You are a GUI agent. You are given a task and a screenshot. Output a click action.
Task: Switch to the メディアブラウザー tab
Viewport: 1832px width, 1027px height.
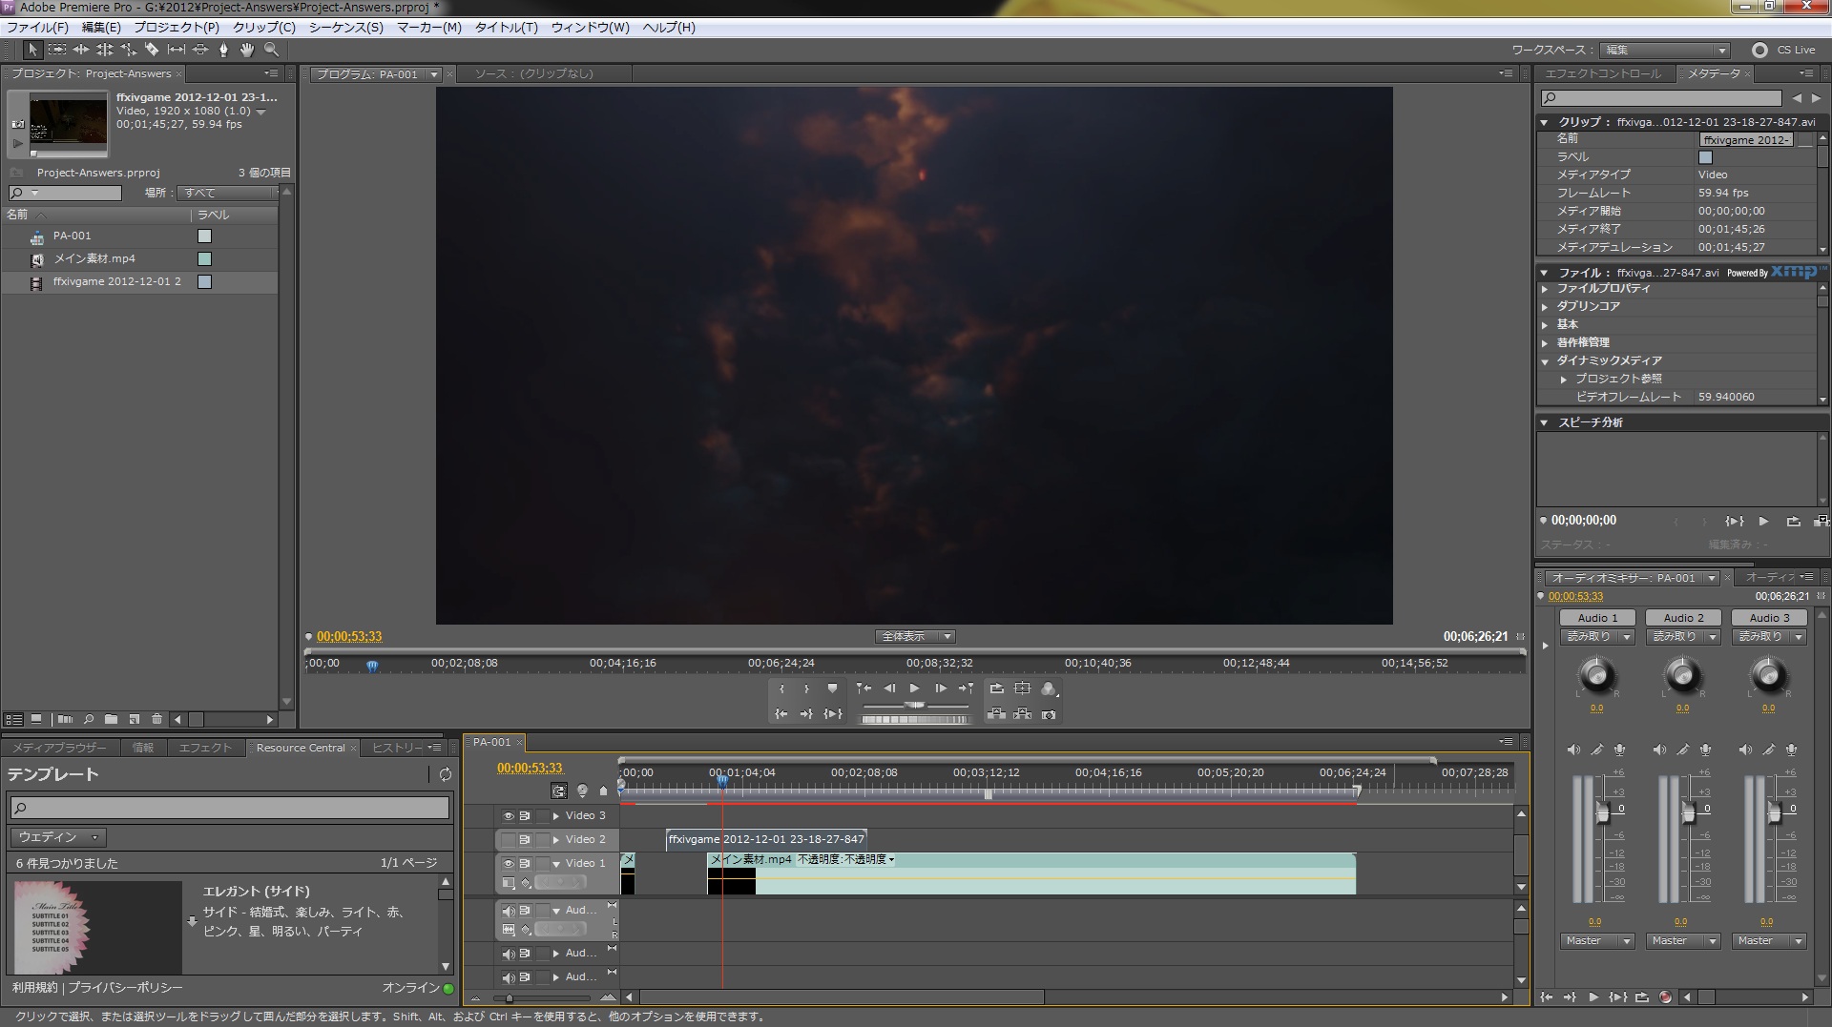[59, 748]
